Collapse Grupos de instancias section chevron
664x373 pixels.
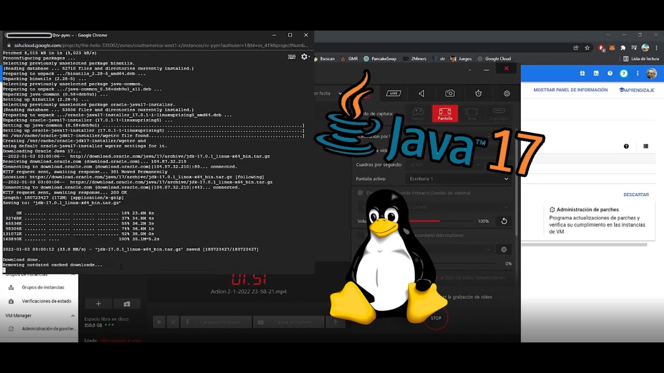[x=73, y=275]
